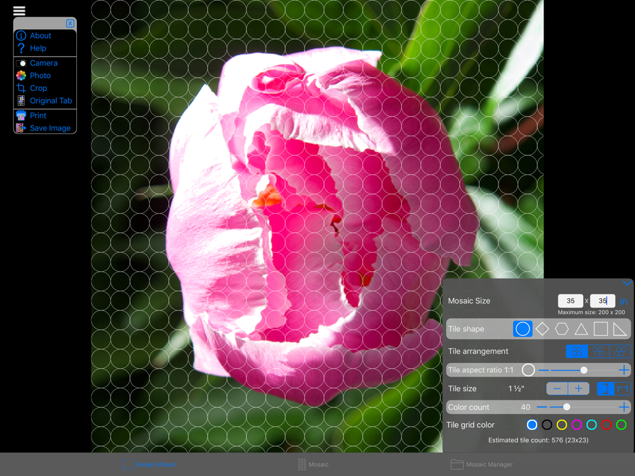Viewport: 635px width, 476px height.
Task: Pick the yellow tile grid color
Action: pyautogui.click(x=562, y=425)
